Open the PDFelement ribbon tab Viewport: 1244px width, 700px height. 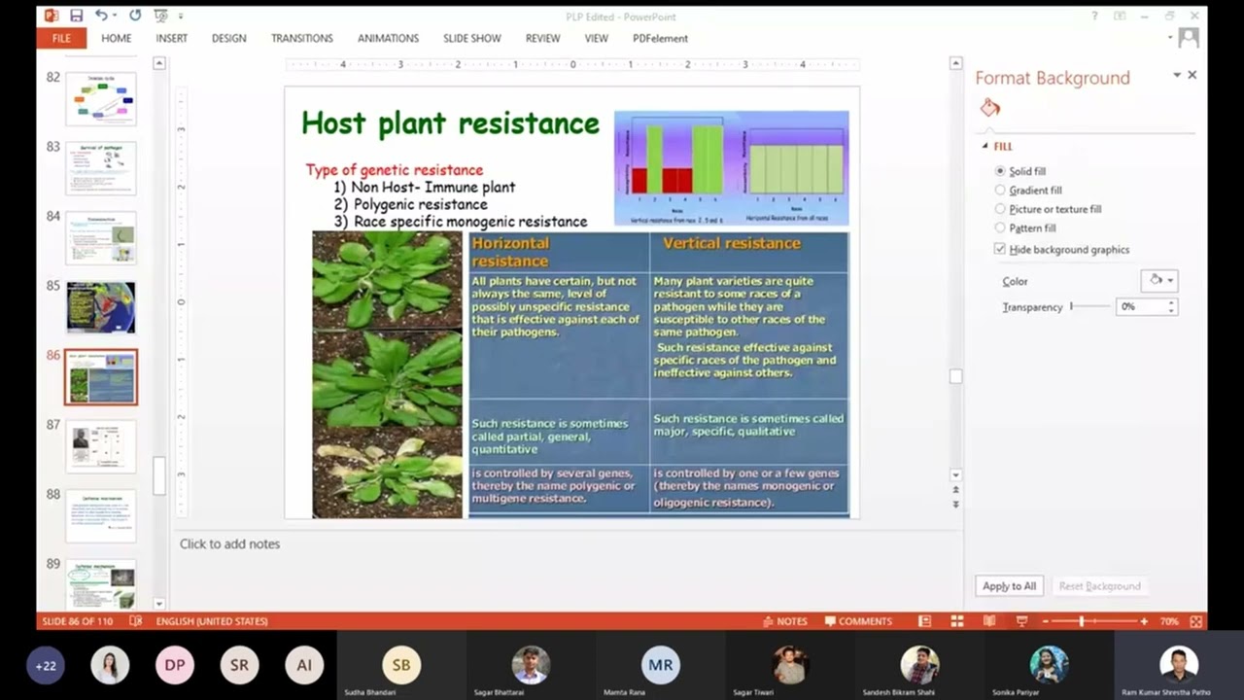[660, 38]
